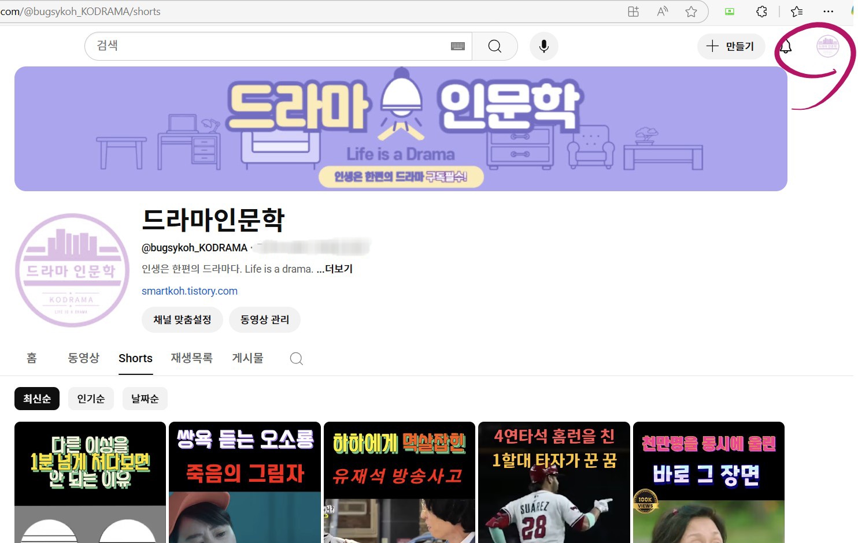
Task: Click the 채널 맞춤설정 button
Action: tap(182, 319)
